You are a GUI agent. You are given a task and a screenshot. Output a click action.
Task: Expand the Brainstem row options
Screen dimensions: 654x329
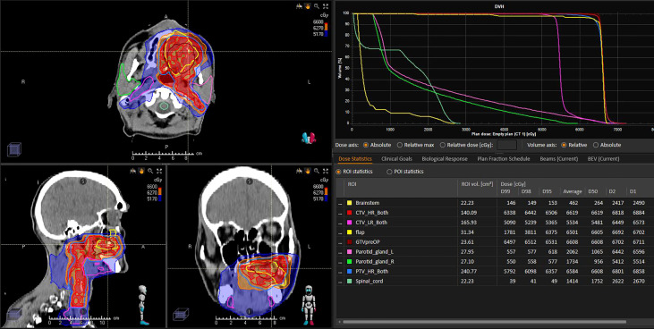(340, 203)
